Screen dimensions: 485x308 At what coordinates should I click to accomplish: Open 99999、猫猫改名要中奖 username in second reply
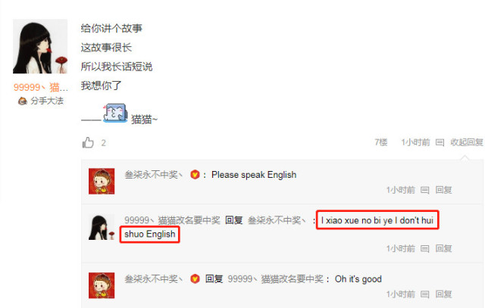(x=172, y=220)
